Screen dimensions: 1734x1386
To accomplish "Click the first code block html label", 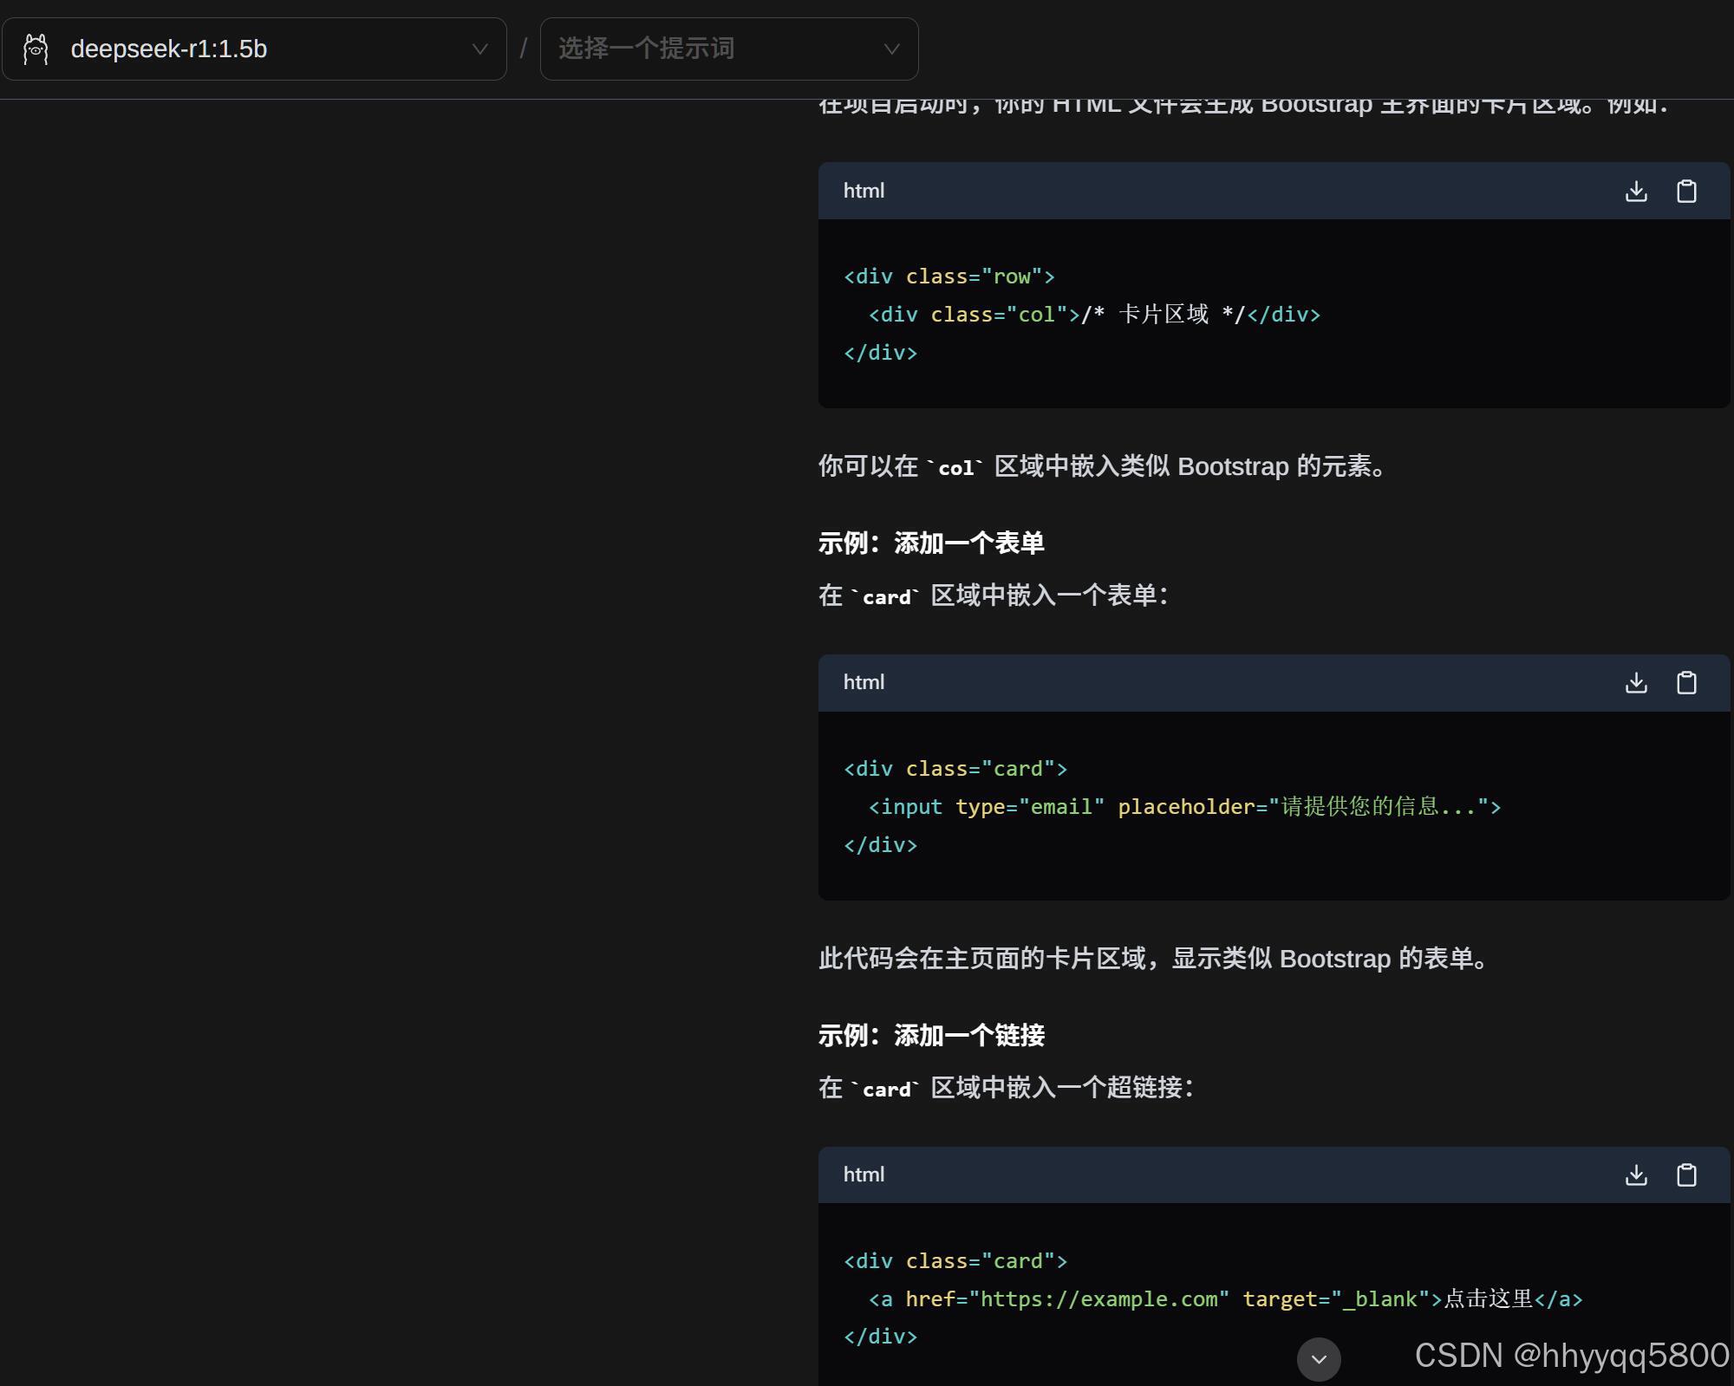I will 864,191.
